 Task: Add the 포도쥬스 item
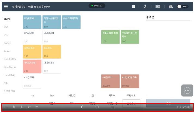(52, 52)
